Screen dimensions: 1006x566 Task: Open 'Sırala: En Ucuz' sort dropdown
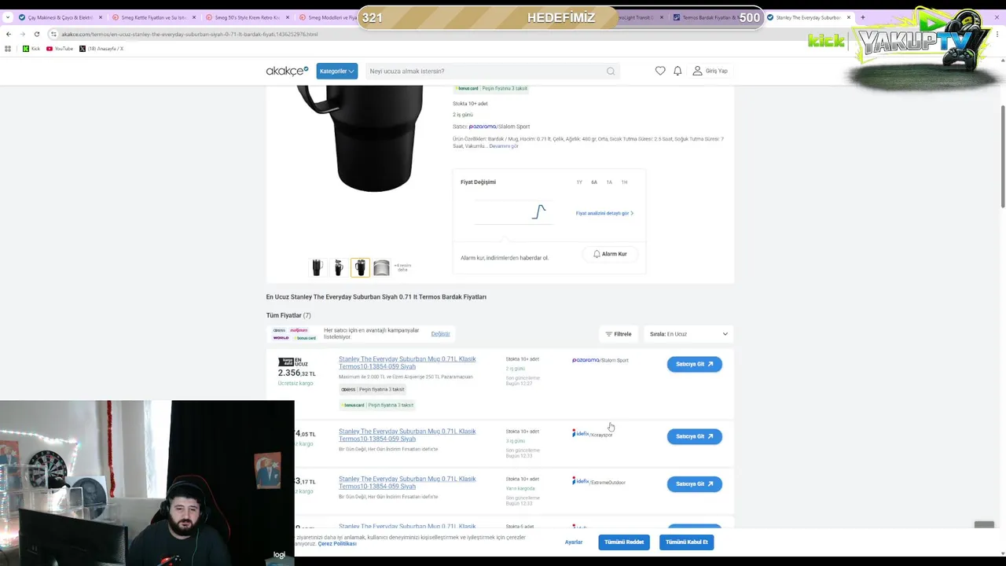[688, 334]
